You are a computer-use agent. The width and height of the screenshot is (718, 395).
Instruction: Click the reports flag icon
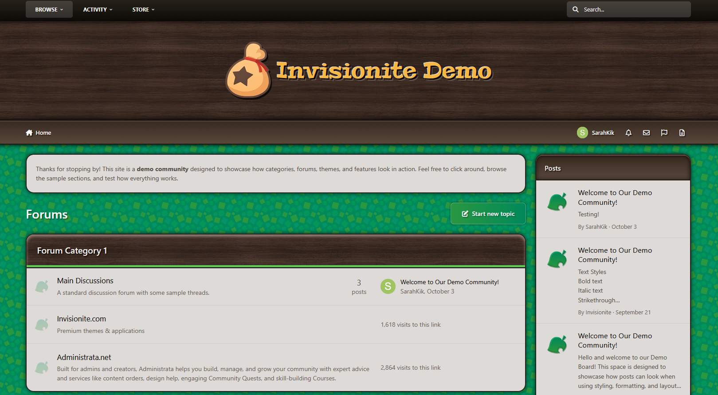pyautogui.click(x=664, y=133)
